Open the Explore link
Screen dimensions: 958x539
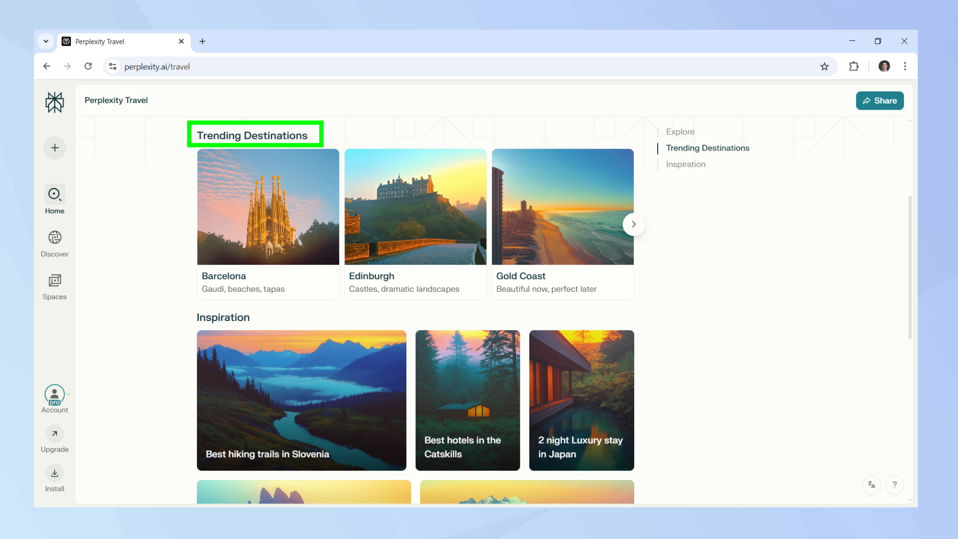pyautogui.click(x=680, y=131)
